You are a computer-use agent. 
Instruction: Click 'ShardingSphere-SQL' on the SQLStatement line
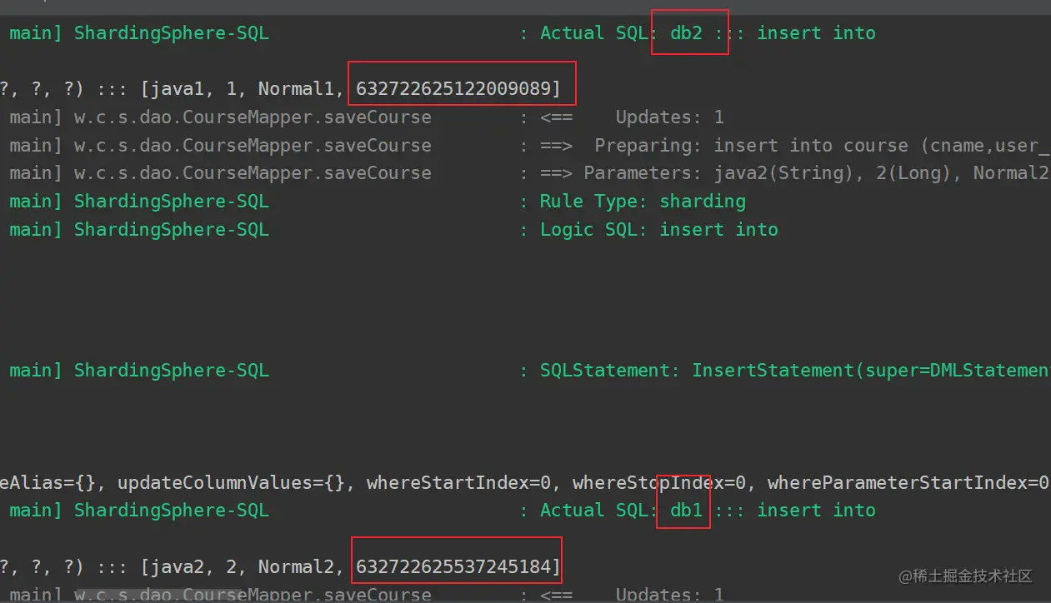click(x=172, y=370)
